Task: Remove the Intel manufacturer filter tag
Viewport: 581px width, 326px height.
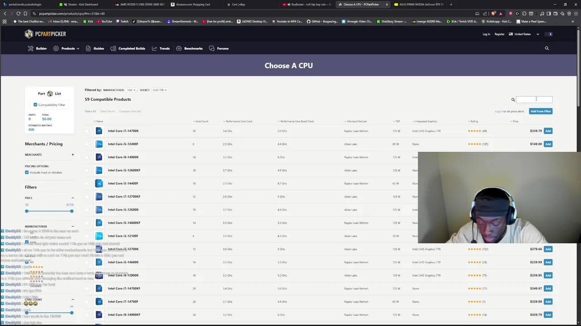Action: pos(134,90)
